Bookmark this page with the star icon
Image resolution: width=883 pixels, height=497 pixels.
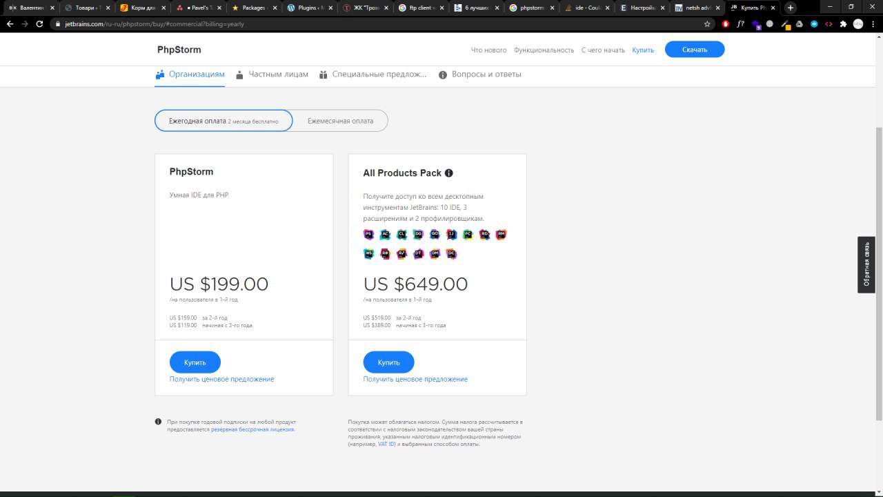click(707, 23)
